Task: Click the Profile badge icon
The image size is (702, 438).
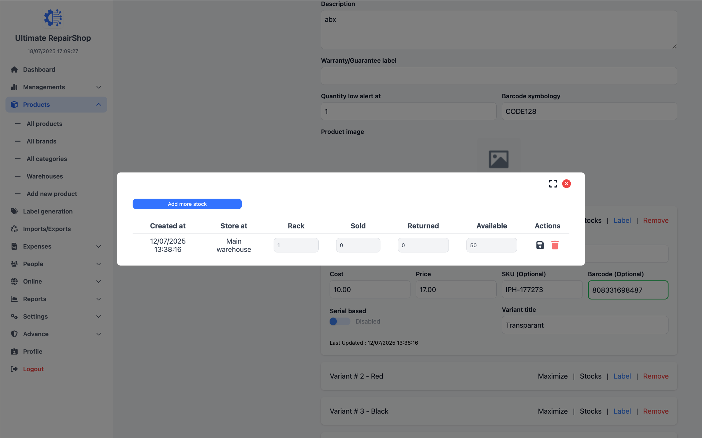Action: click(x=14, y=352)
